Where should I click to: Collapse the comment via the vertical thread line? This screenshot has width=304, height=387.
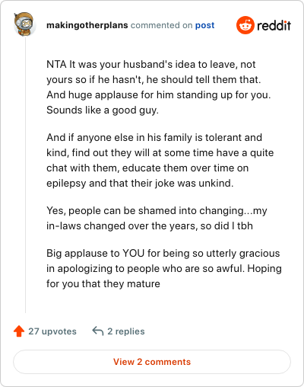click(x=25, y=175)
